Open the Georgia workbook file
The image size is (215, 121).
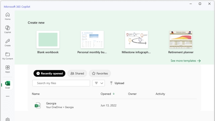pos(51,103)
